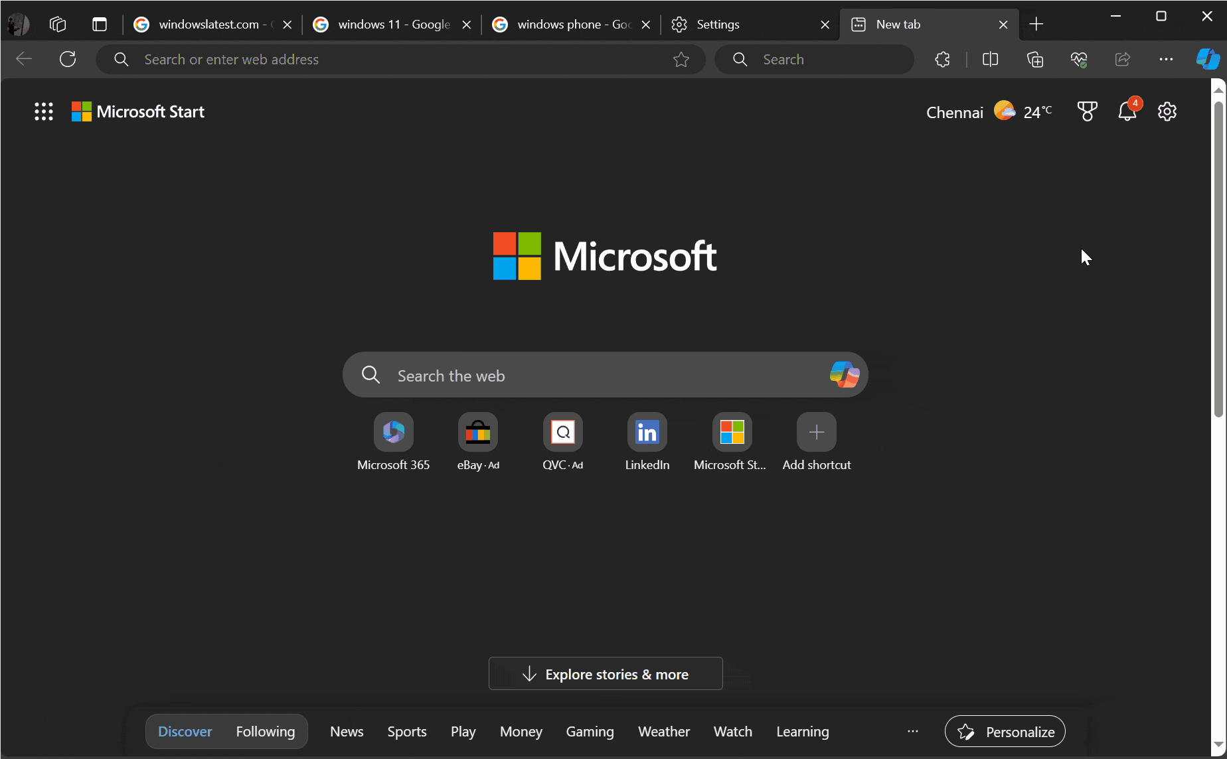Click the Personalize button
This screenshot has width=1227, height=759.
coord(1005,731)
